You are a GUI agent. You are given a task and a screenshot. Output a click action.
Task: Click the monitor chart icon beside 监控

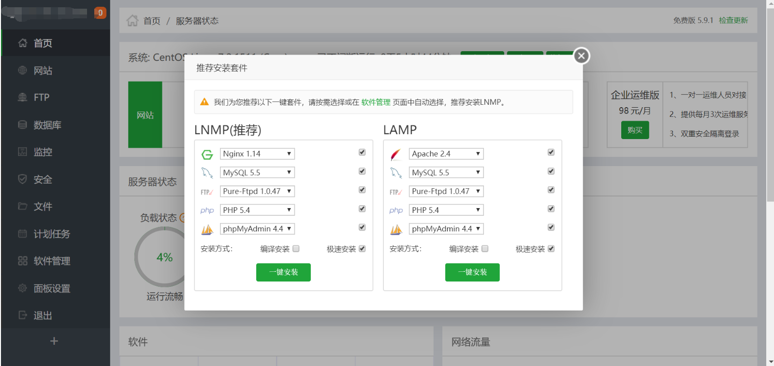tap(22, 152)
